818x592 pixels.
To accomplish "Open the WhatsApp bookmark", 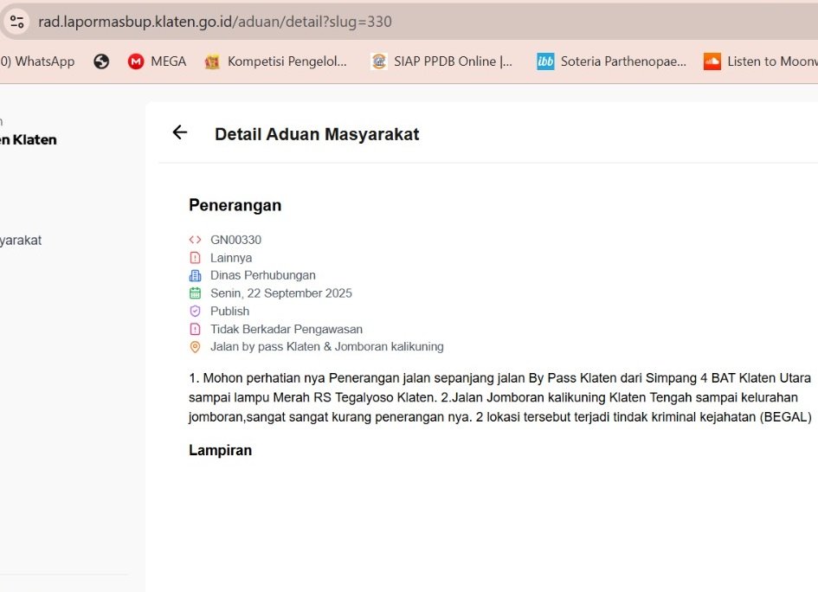I will coord(39,61).
